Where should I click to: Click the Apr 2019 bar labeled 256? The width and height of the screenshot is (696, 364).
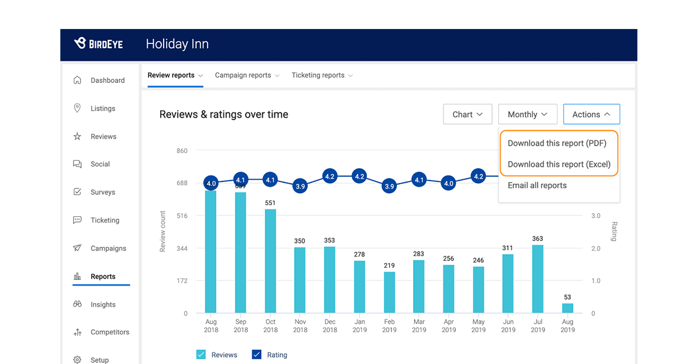pyautogui.click(x=448, y=289)
